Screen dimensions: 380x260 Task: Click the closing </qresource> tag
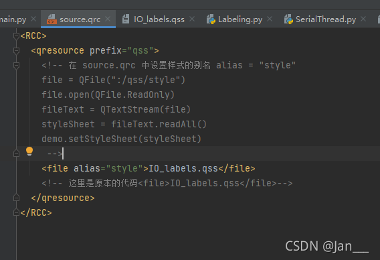click(x=63, y=198)
